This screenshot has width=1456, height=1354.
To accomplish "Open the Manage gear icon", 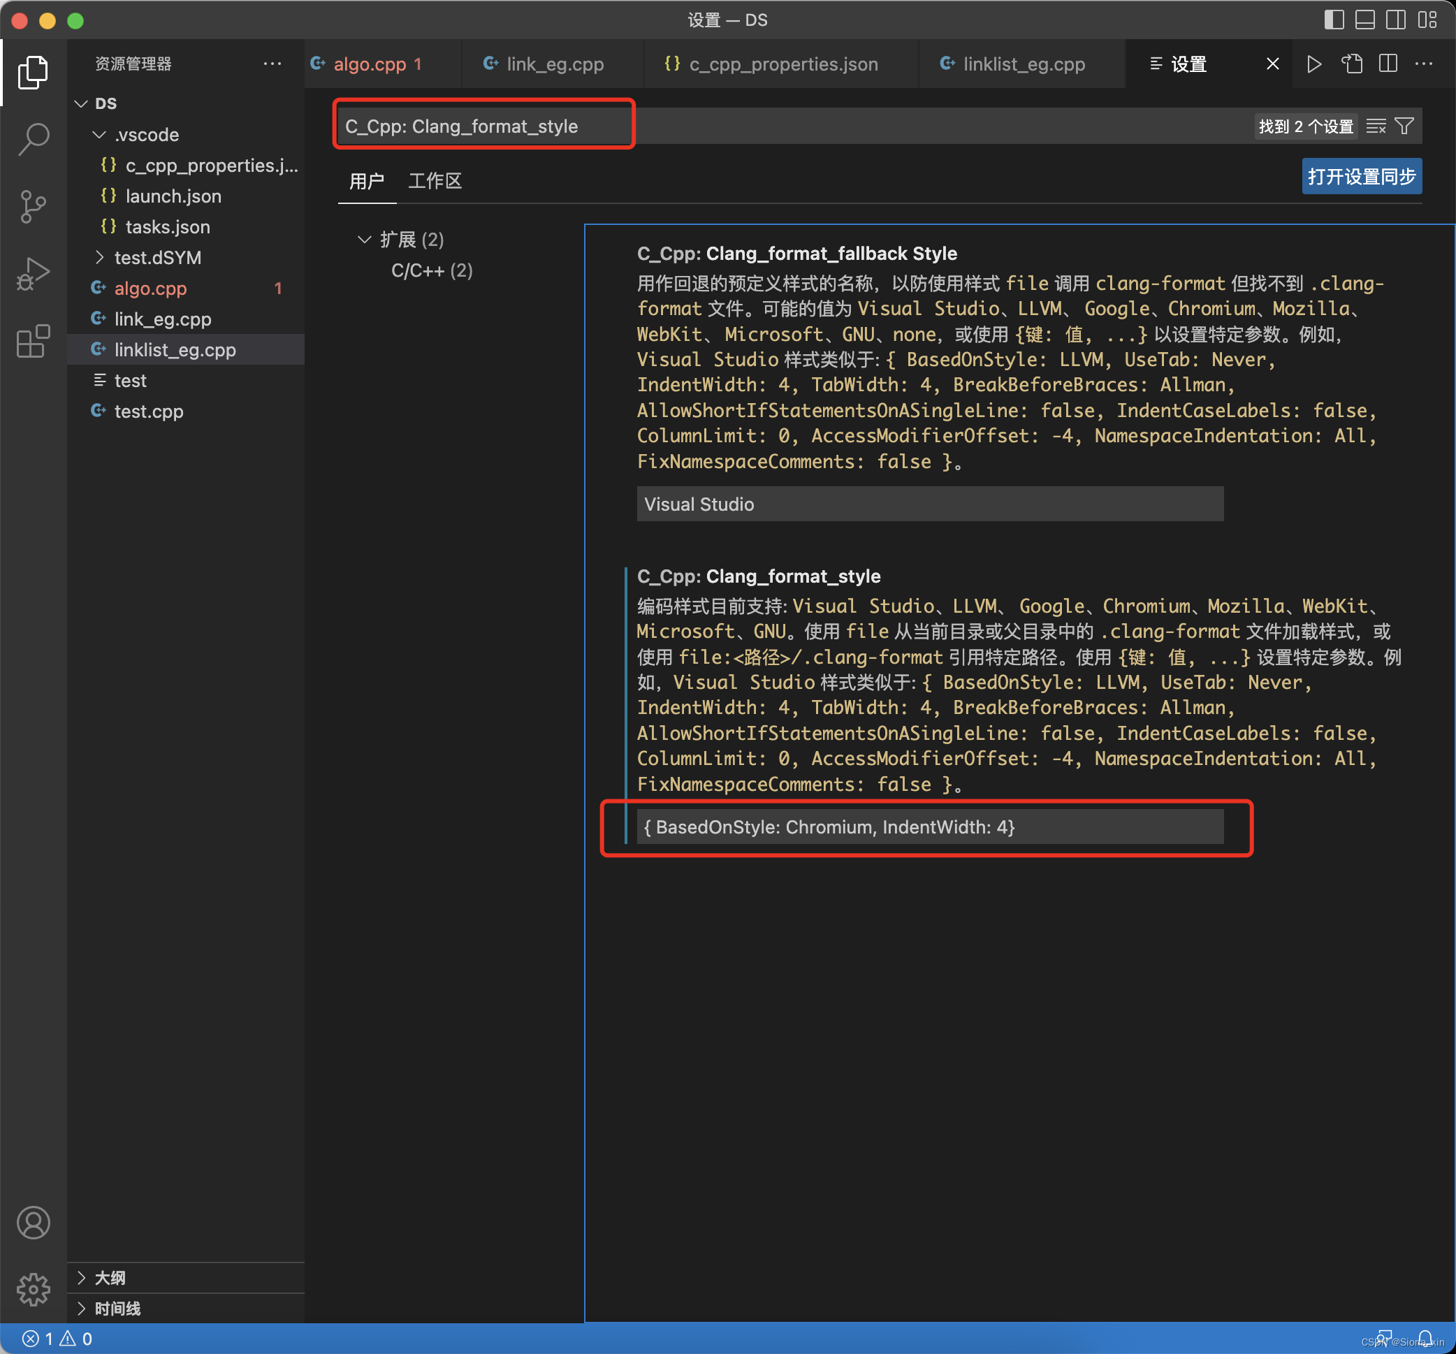I will [33, 1289].
